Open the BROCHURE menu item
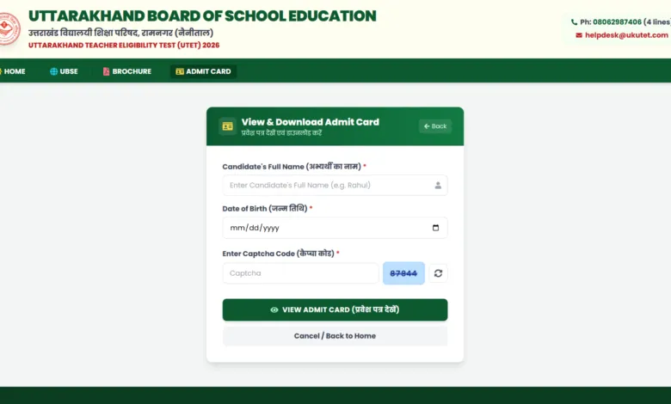The image size is (671, 404). [x=127, y=71]
